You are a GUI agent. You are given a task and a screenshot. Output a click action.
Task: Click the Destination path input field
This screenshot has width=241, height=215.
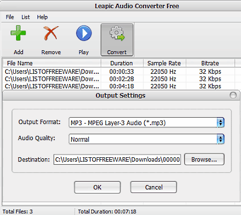click(x=117, y=159)
